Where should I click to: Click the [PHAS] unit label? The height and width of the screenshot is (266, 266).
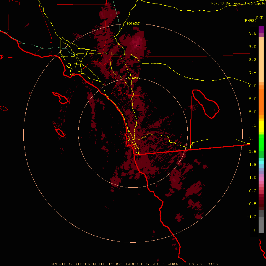pos(250,20)
